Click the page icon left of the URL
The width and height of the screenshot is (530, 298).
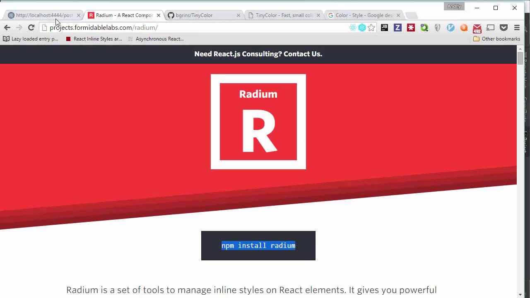coord(45,28)
